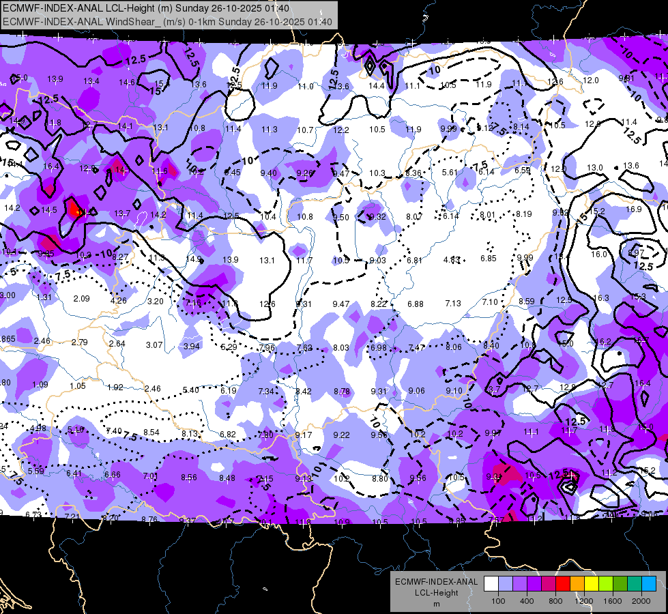The height and width of the screenshot is (614, 668).
Task: Click the wind shear value '6.88'
Action: (416, 304)
